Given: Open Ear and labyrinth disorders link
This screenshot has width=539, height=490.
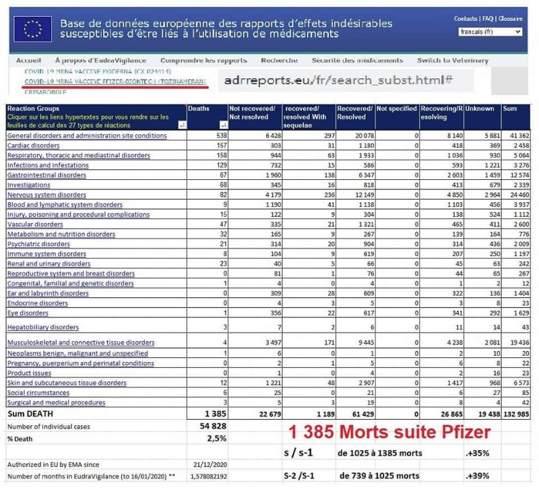Looking at the screenshot, I should (48, 293).
